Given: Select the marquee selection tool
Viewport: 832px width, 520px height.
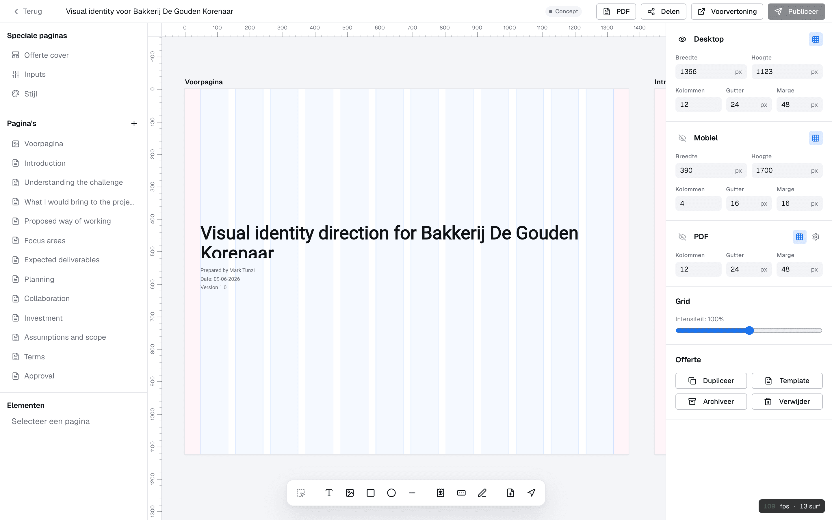Looking at the screenshot, I should coord(301,493).
